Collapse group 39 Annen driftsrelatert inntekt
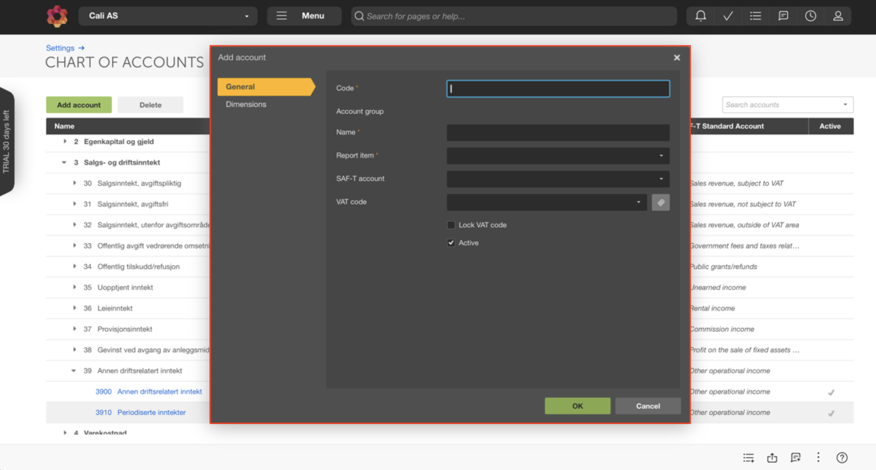 click(74, 371)
